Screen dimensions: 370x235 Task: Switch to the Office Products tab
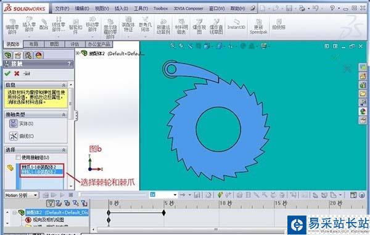tap(99, 44)
